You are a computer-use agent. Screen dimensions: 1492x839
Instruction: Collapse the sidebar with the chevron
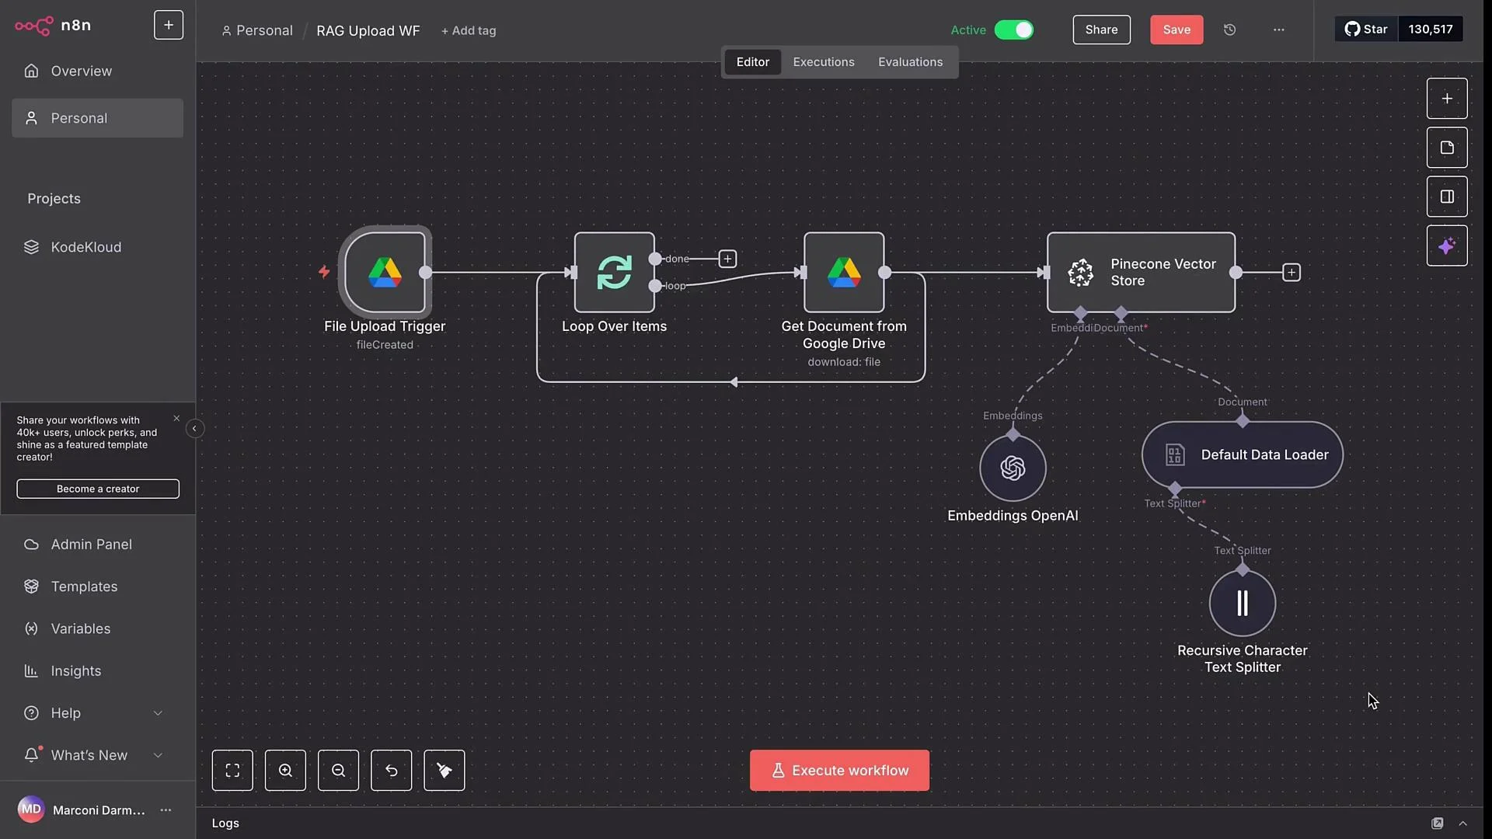pyautogui.click(x=194, y=429)
